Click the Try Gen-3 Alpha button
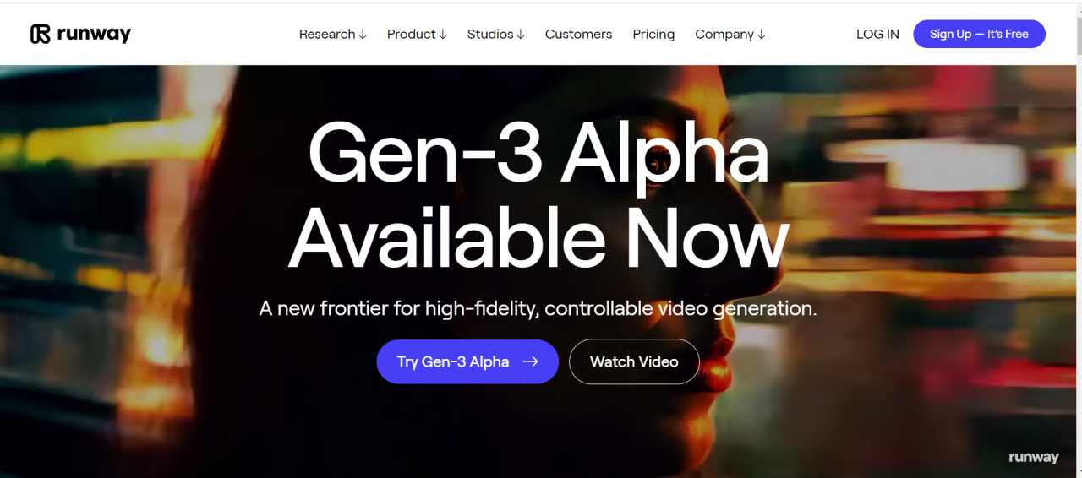 point(467,361)
